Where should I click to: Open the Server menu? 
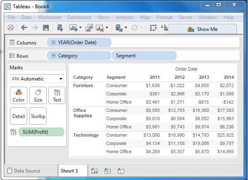click(185, 17)
